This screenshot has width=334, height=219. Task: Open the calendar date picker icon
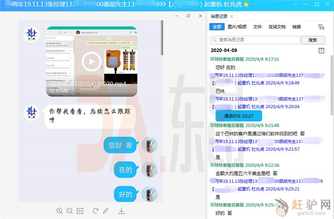[x=321, y=50]
